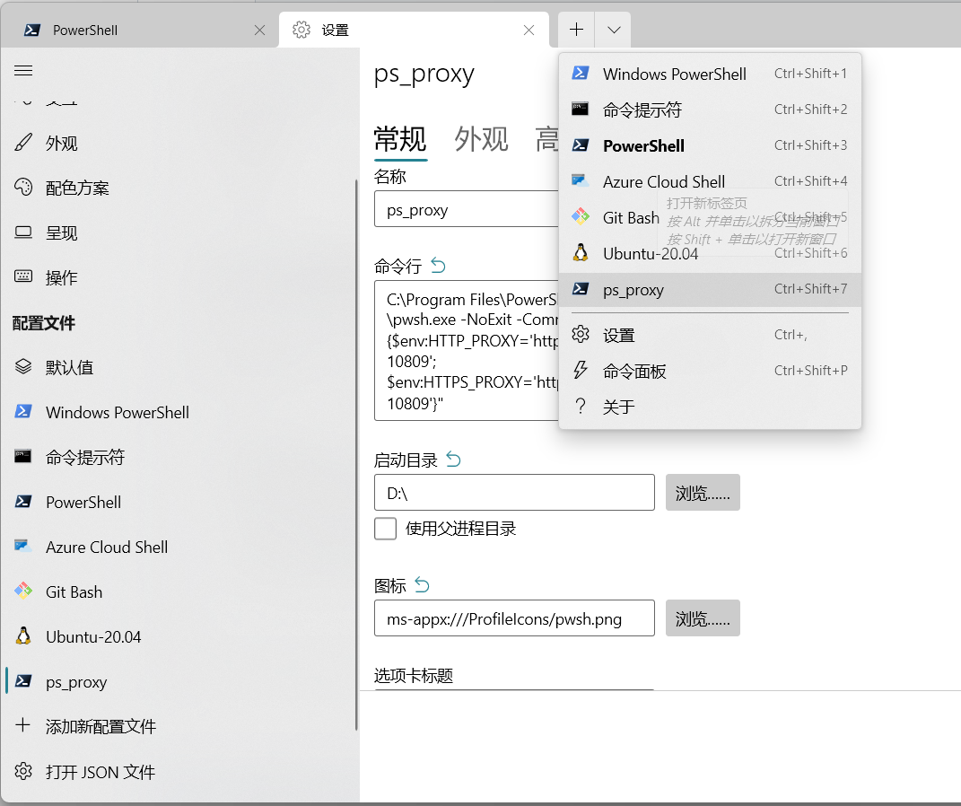Choose PowerShell from dropdown menu
The width and height of the screenshot is (961, 806).
point(710,146)
